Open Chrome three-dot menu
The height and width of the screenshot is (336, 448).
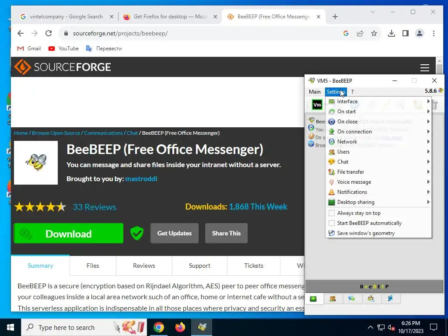pyautogui.click(x=434, y=33)
